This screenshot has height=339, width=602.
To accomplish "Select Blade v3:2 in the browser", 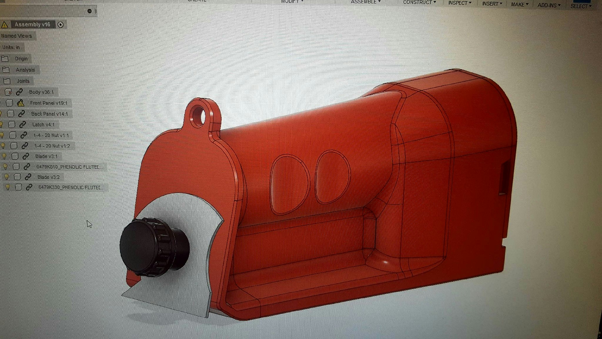I will click(x=49, y=177).
